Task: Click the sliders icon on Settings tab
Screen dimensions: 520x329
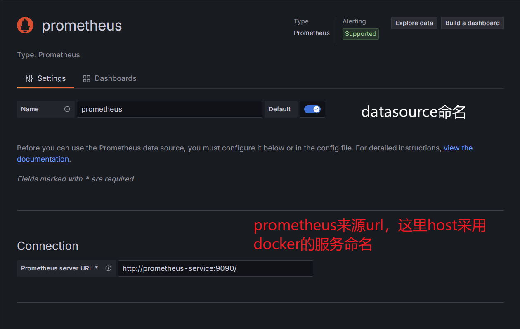Action: click(x=29, y=79)
